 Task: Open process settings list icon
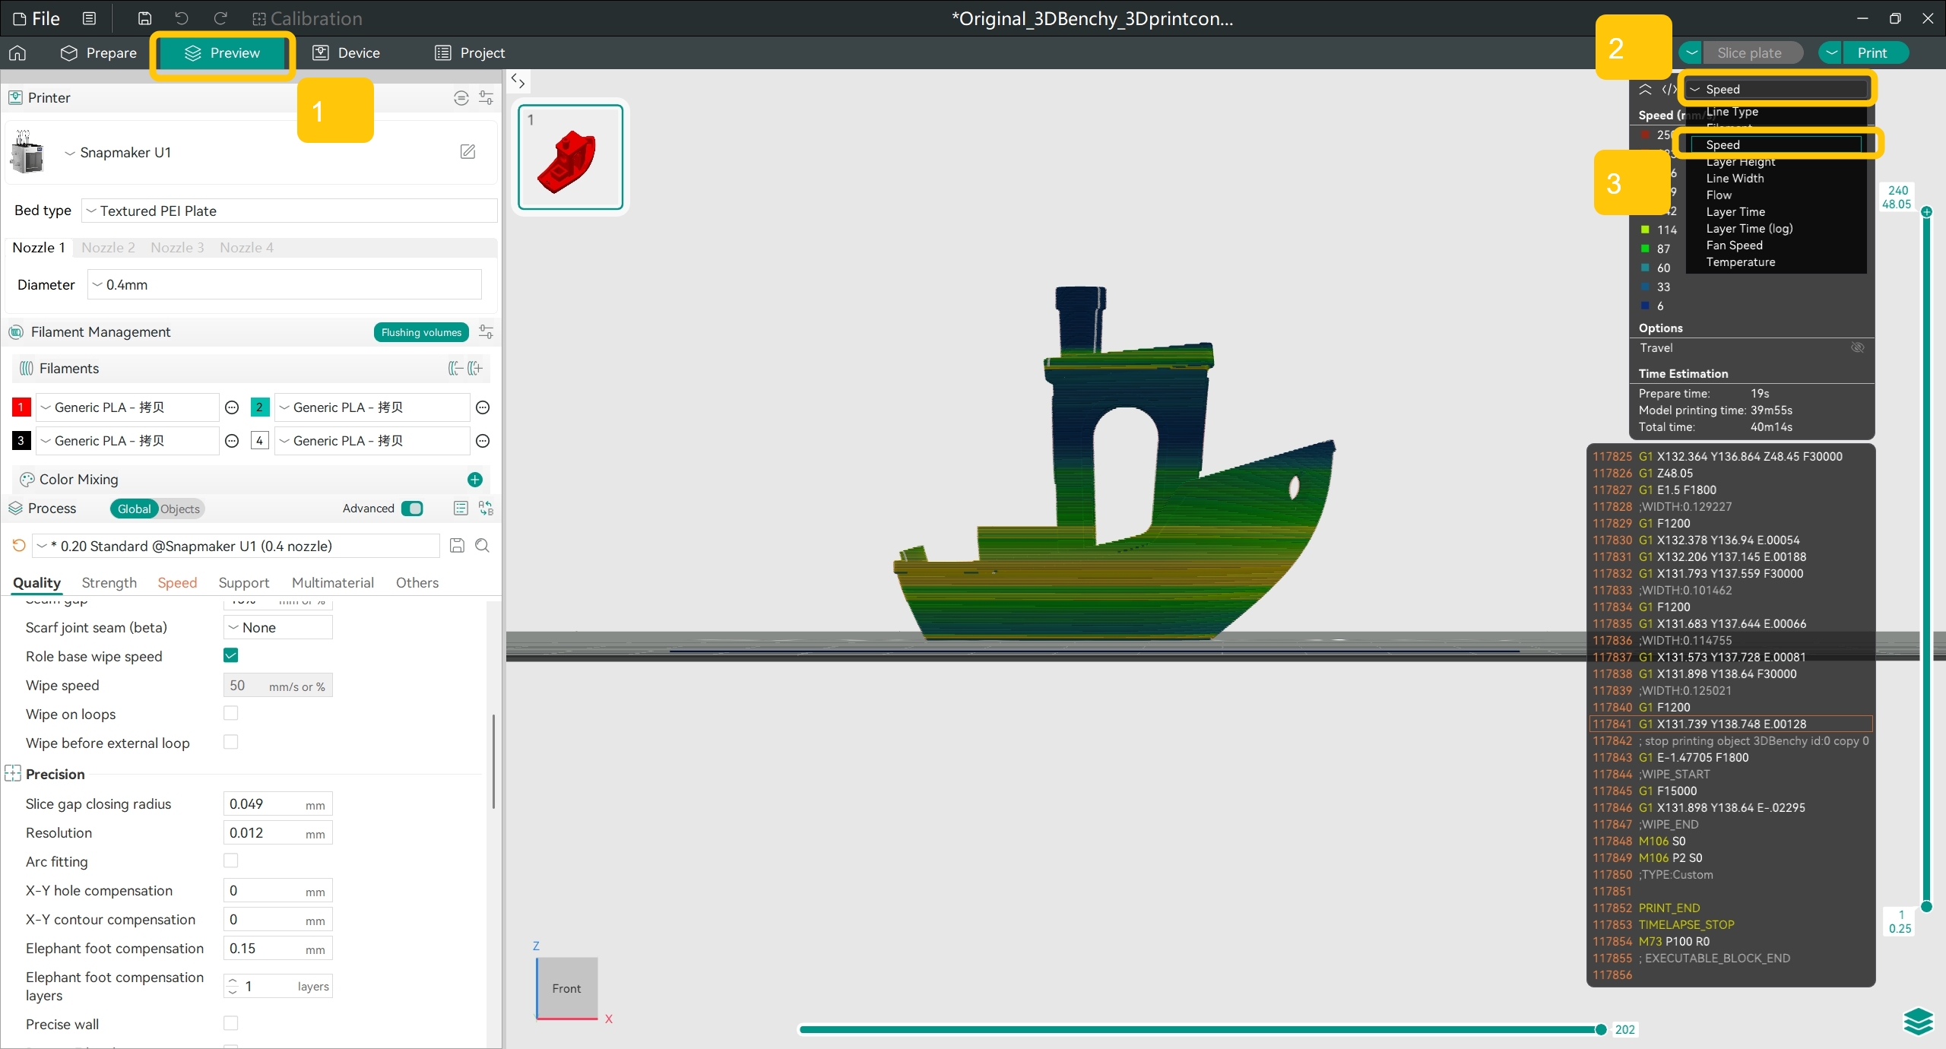(460, 509)
